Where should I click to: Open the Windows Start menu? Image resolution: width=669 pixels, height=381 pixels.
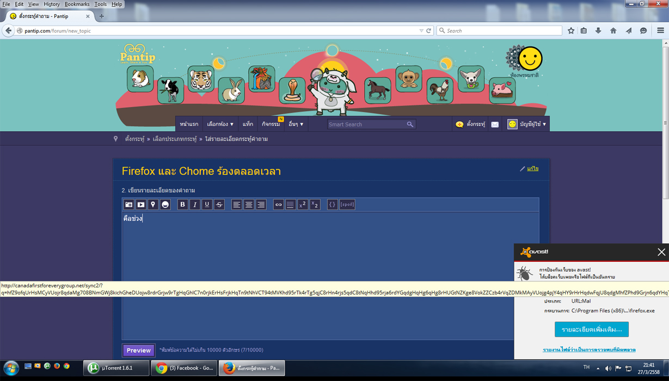point(11,368)
